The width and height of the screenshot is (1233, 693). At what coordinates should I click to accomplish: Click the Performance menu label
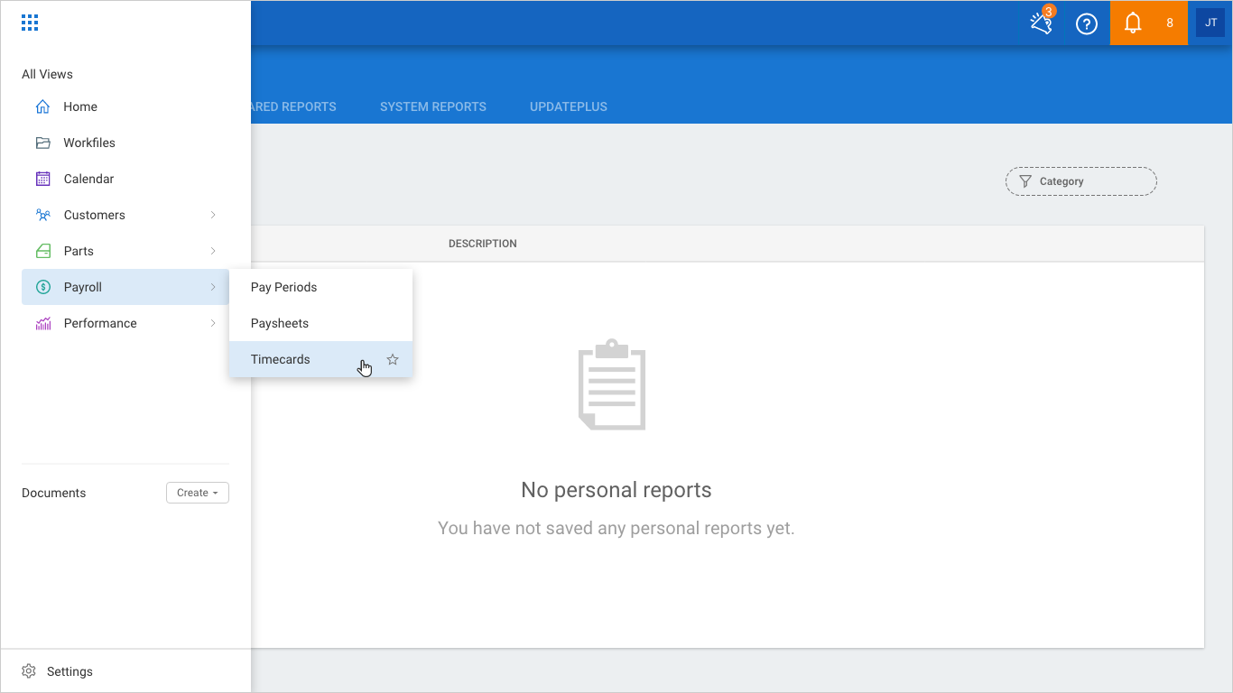tap(100, 323)
